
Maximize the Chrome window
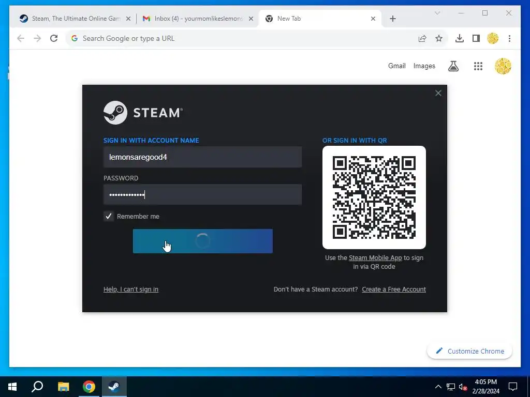485,13
